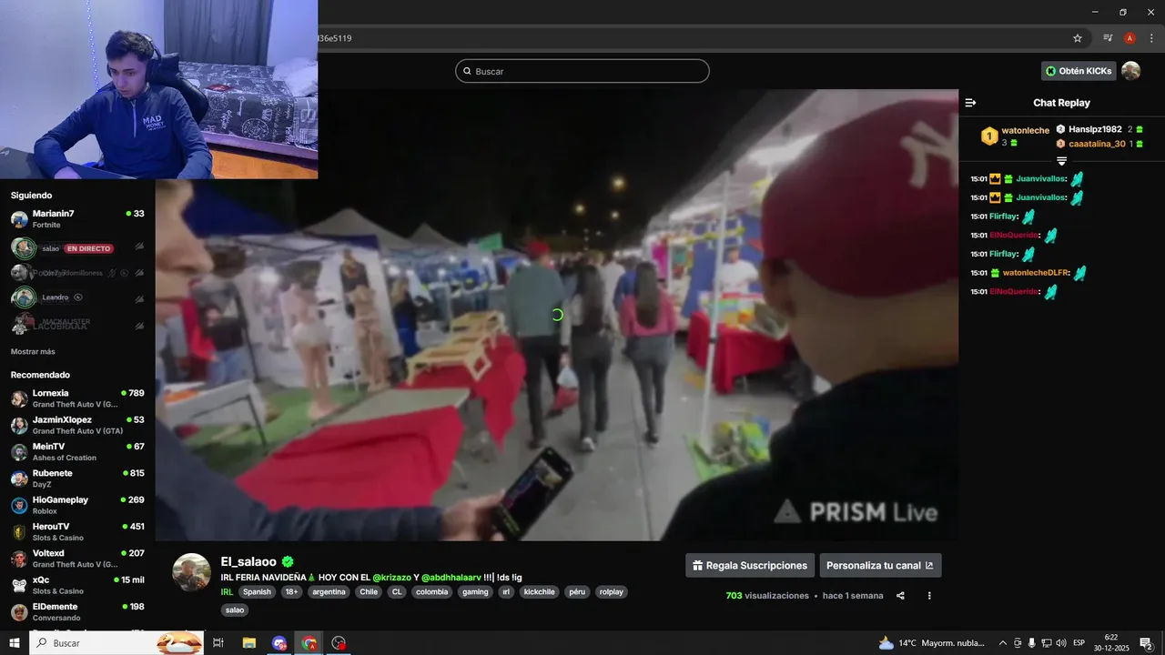1165x655 pixels.
Task: Share the video via share icon
Action: (900, 596)
